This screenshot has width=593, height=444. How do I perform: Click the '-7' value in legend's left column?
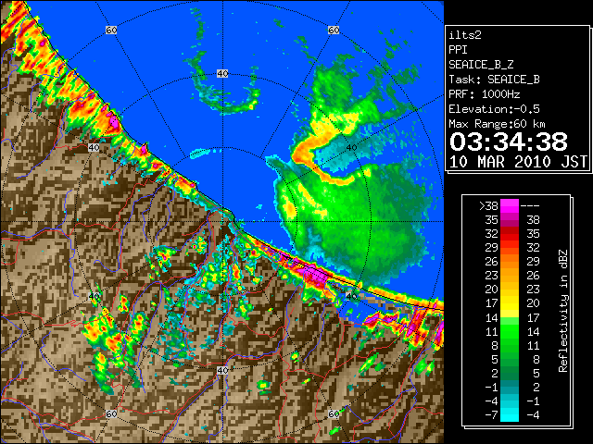pos(491,415)
